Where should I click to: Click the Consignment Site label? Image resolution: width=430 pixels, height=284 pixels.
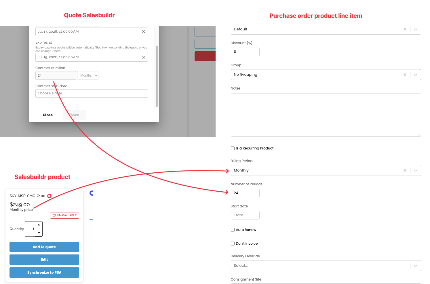click(x=246, y=279)
